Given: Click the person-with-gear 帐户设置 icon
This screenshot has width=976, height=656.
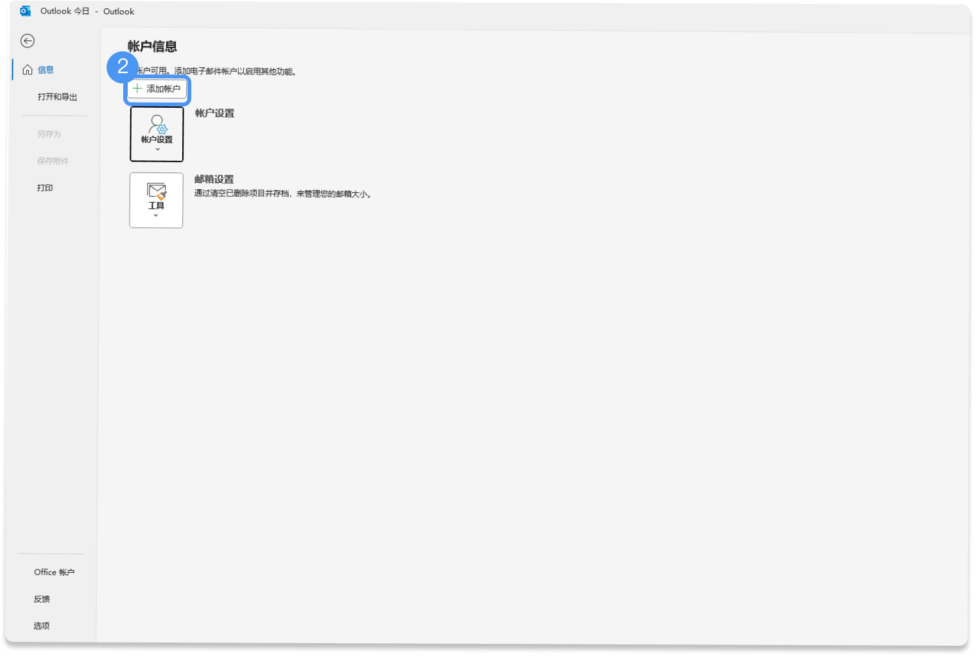Looking at the screenshot, I should (158, 124).
